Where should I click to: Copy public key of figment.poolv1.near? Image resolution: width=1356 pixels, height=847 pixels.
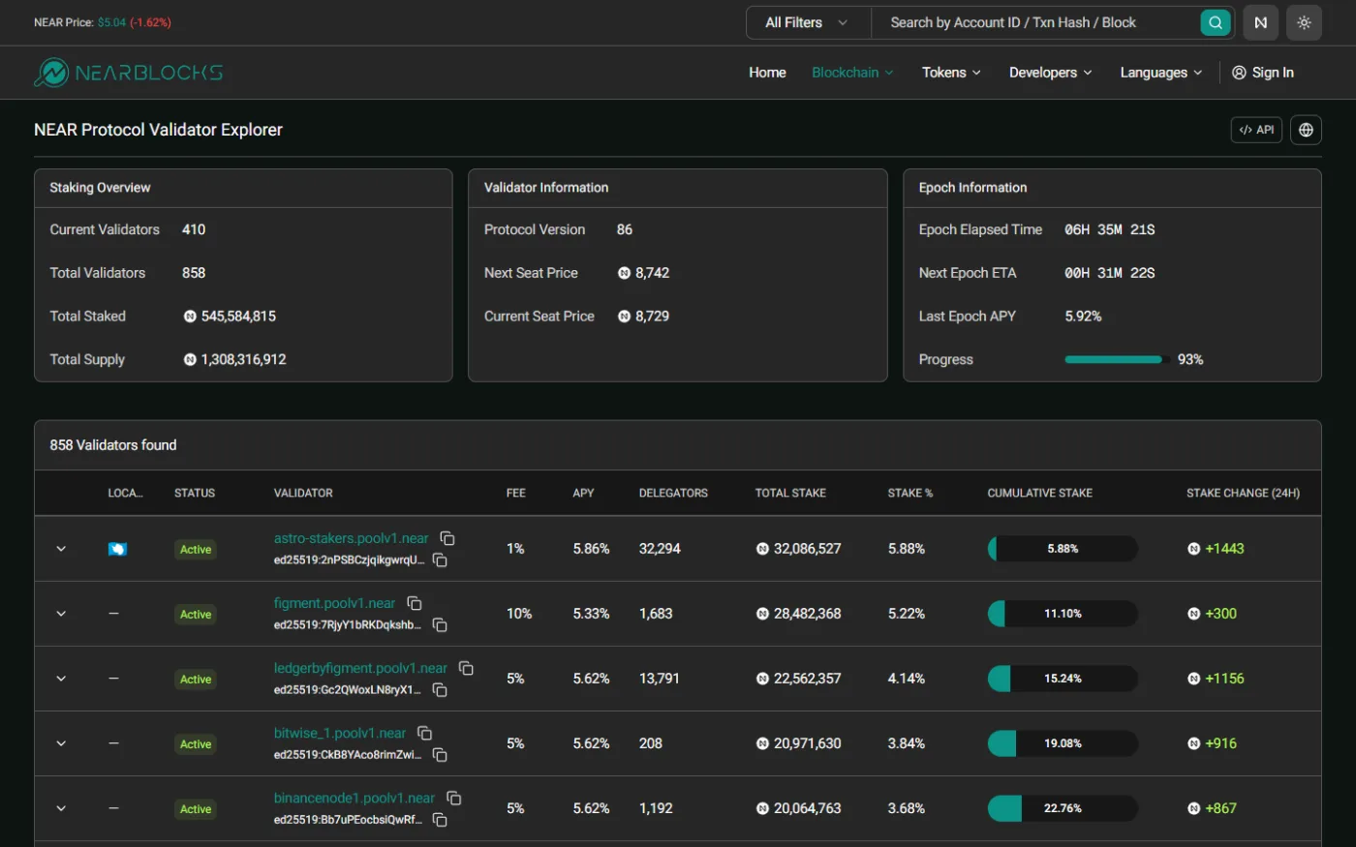pyautogui.click(x=440, y=625)
